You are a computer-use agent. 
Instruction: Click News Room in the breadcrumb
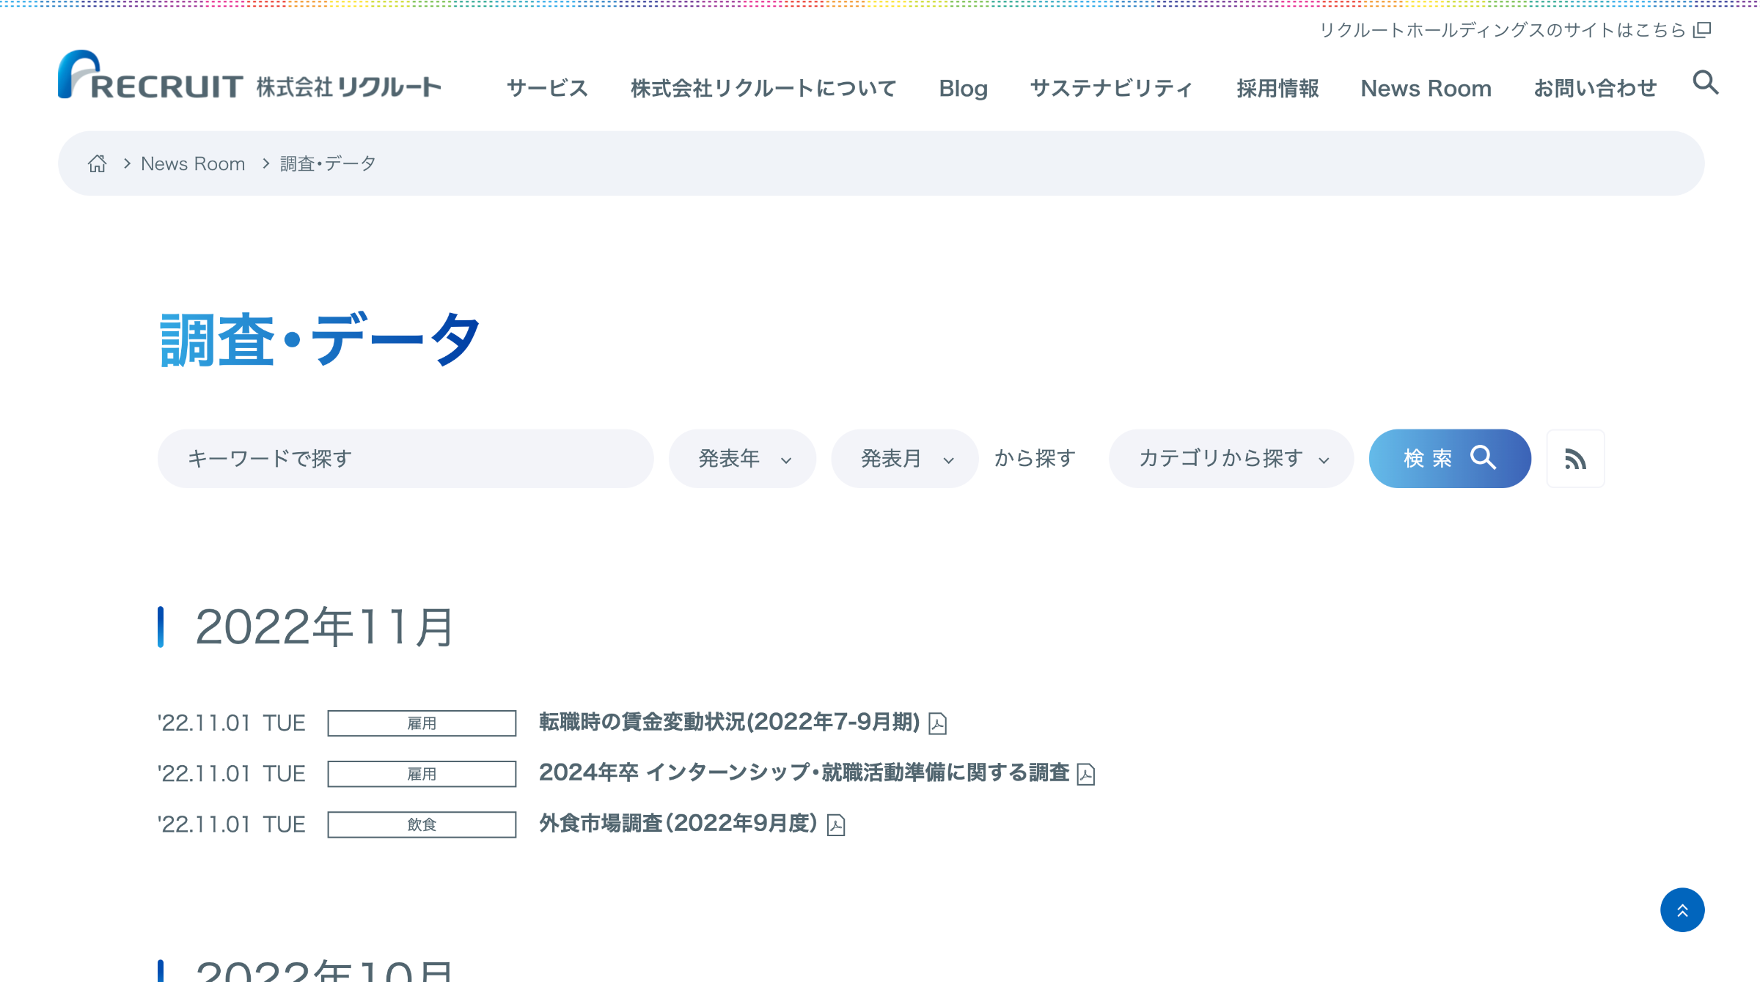193,163
